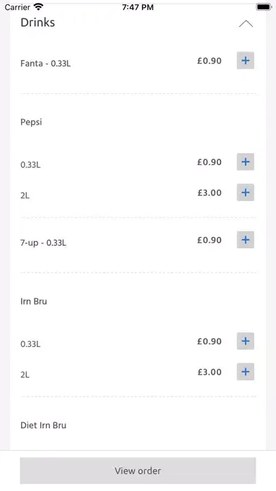The image size is (276, 491).
Task: Tap the £0.90 price beside Fanta
Action: point(209,61)
